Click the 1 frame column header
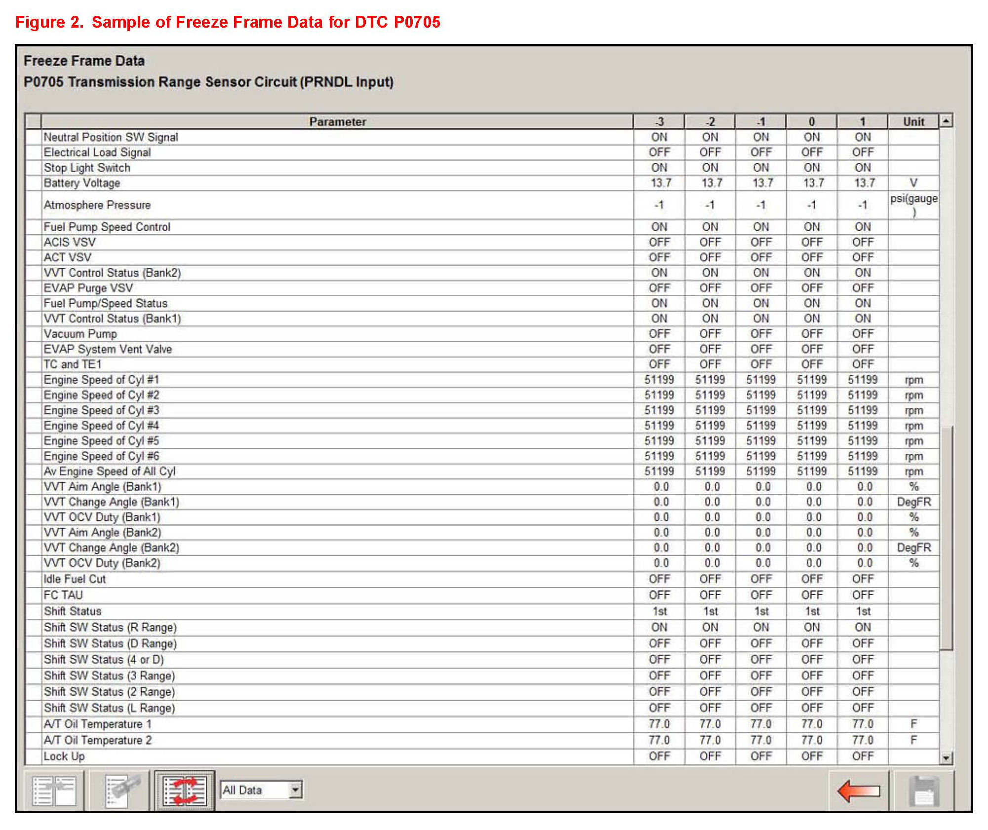The width and height of the screenshot is (988, 830). (863, 121)
